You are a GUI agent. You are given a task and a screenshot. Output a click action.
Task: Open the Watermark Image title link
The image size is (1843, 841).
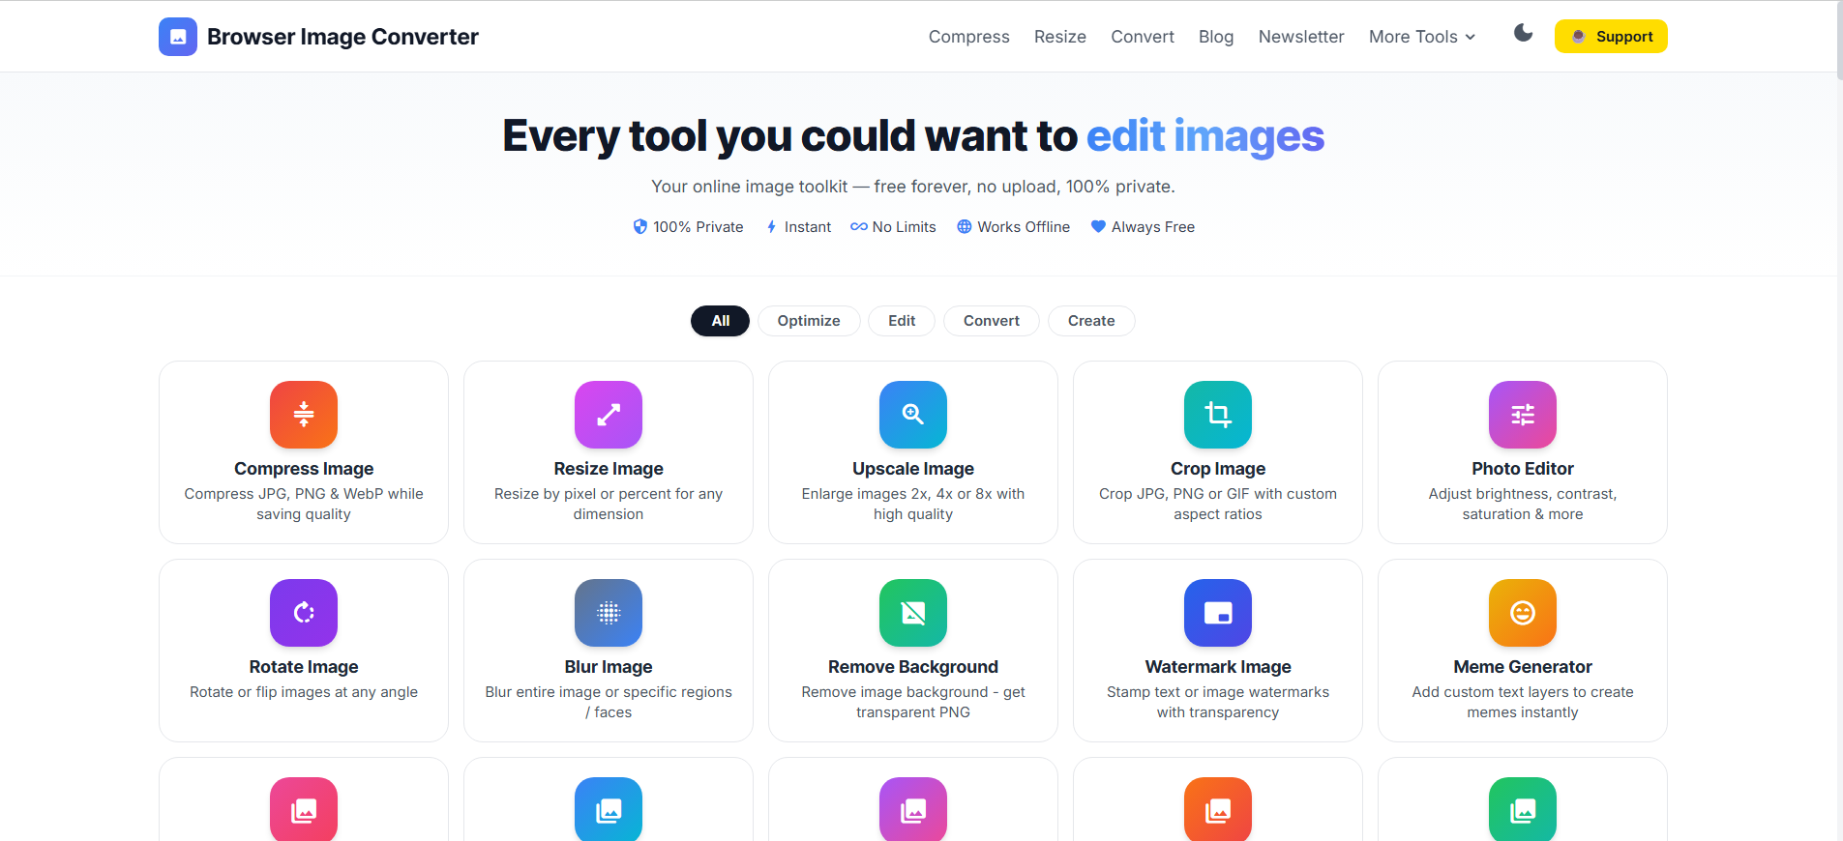pos(1218,667)
